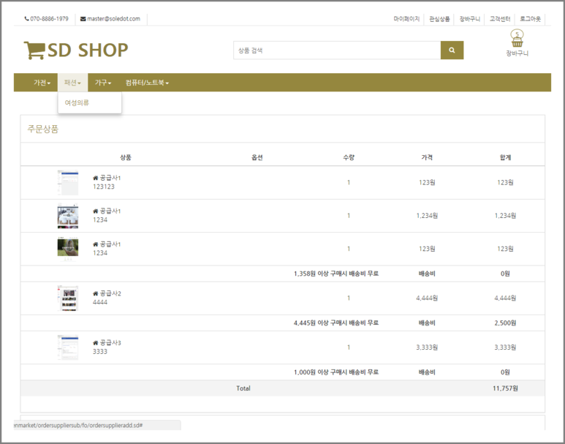Viewport: 565px width, 444px height.
Task: Open thumbnail of product 3333
Action: 68,347
